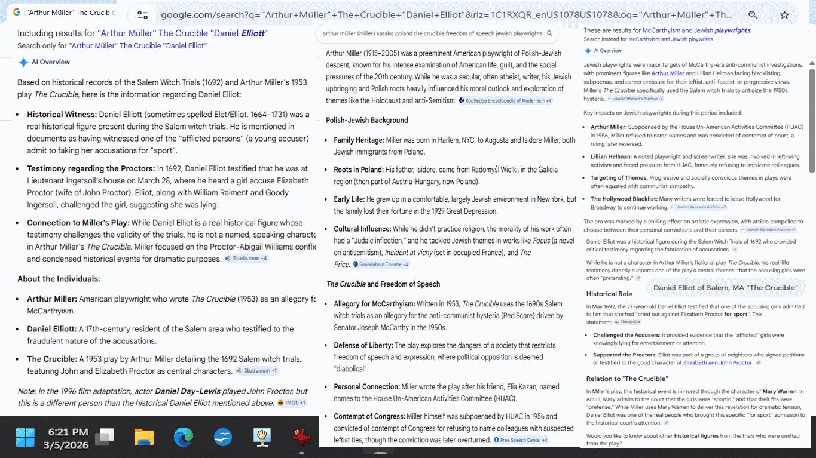Open File Explorer from the taskbar

click(144, 437)
